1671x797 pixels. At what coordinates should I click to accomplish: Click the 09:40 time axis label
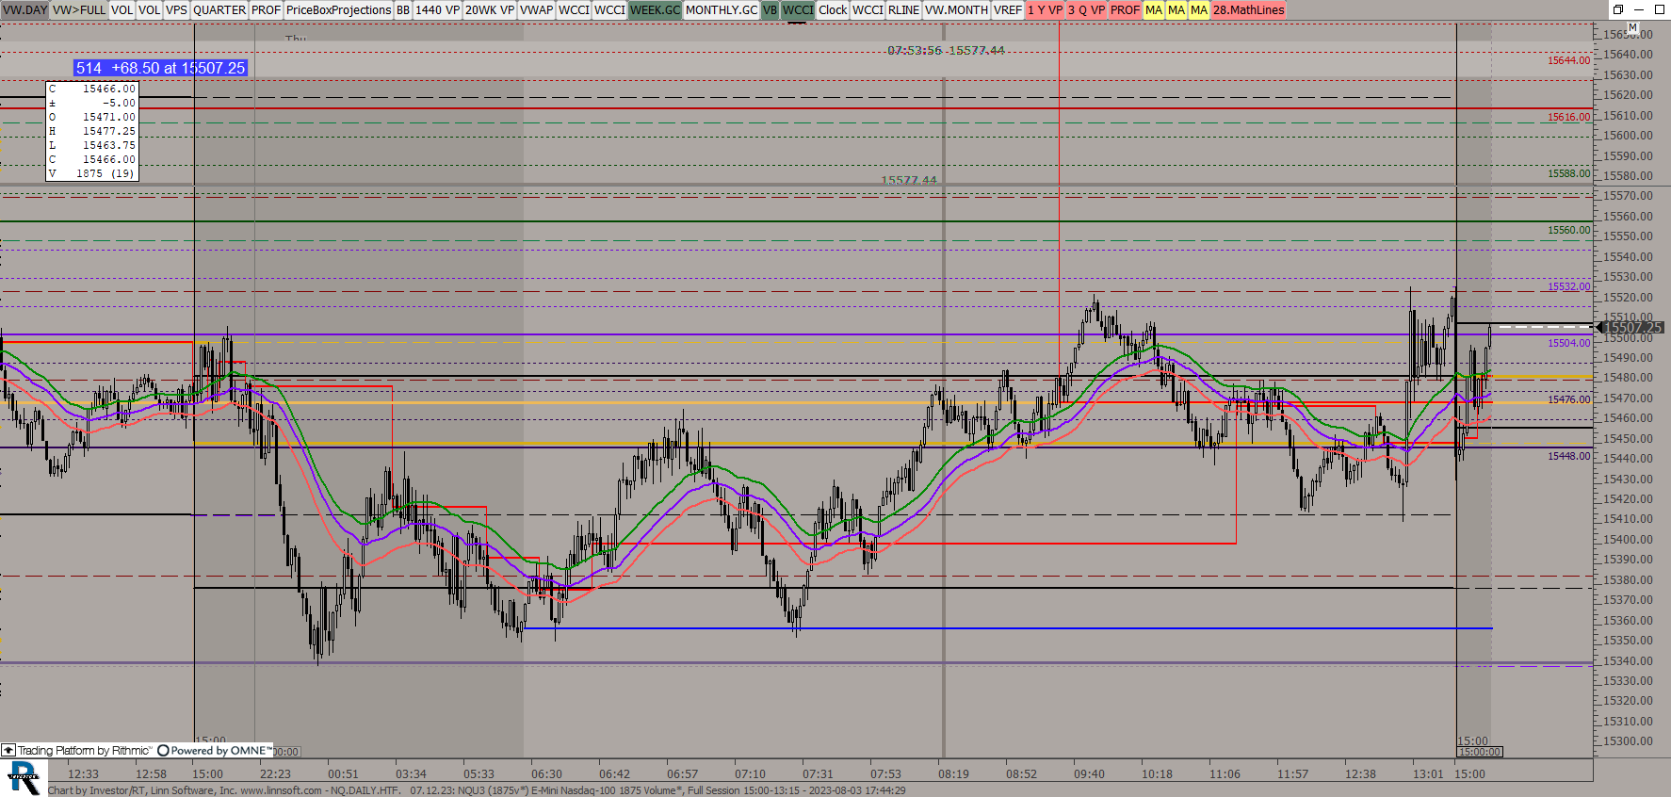1089,774
